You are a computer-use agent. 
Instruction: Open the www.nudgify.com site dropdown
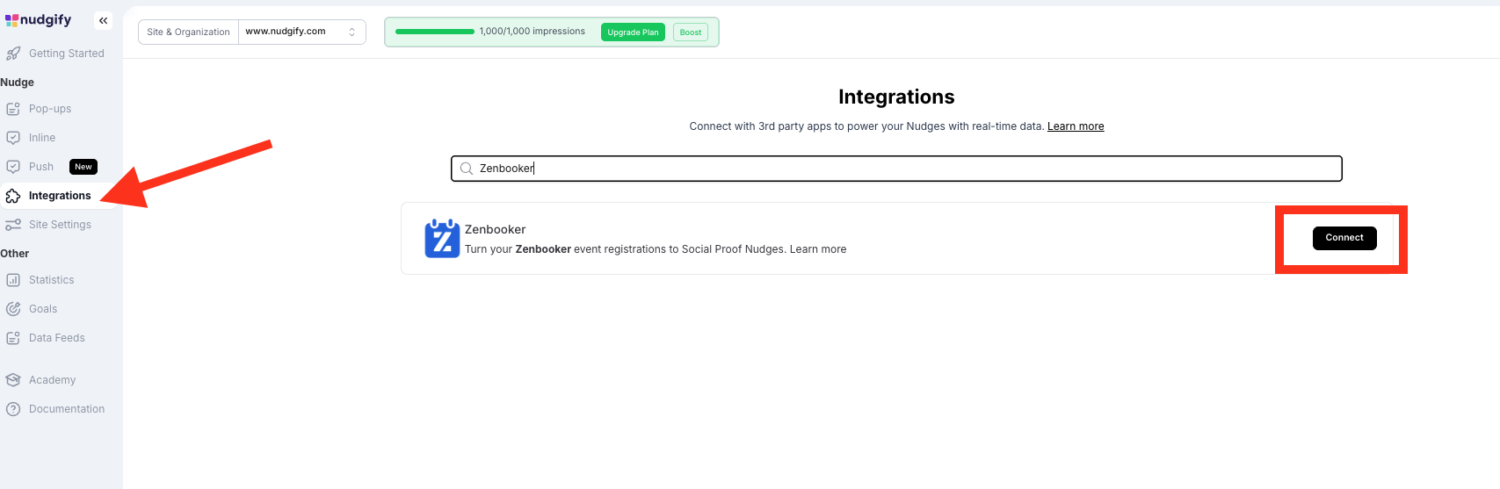pos(302,32)
